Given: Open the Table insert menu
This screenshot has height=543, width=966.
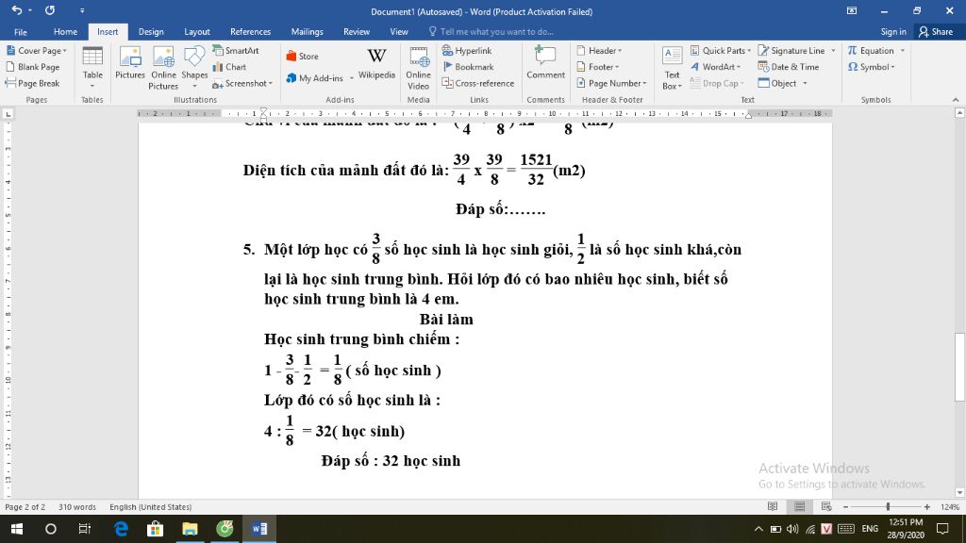Looking at the screenshot, I should click(x=92, y=67).
